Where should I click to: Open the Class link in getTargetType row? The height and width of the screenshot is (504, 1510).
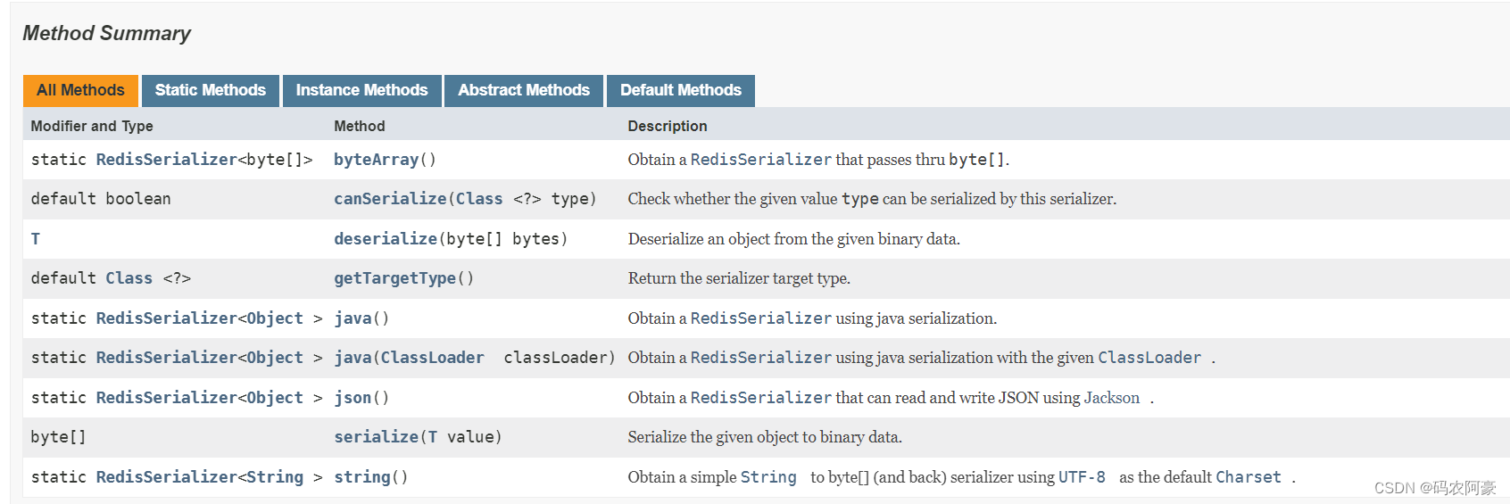129,278
